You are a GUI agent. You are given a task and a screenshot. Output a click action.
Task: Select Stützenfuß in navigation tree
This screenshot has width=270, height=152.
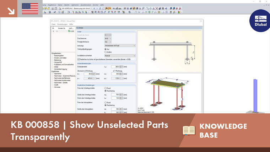(x=58, y=62)
